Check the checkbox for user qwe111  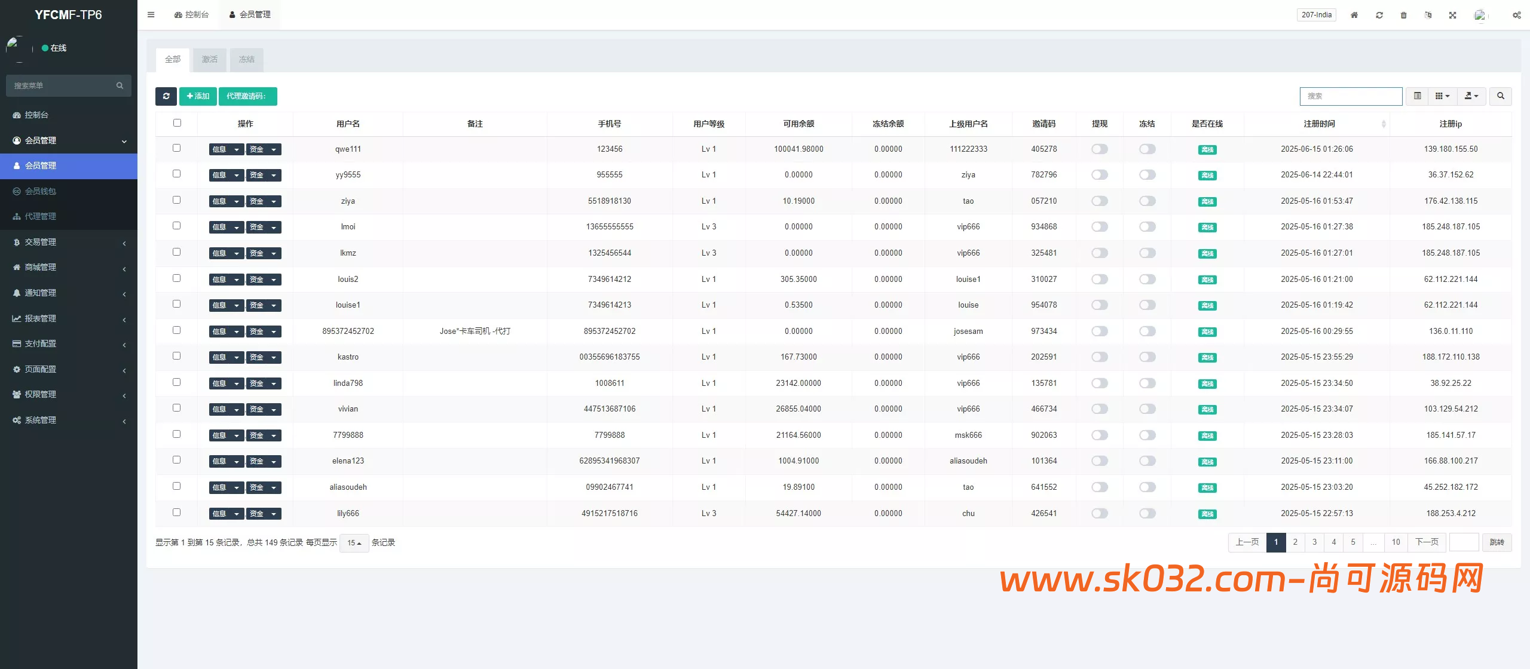(x=176, y=148)
